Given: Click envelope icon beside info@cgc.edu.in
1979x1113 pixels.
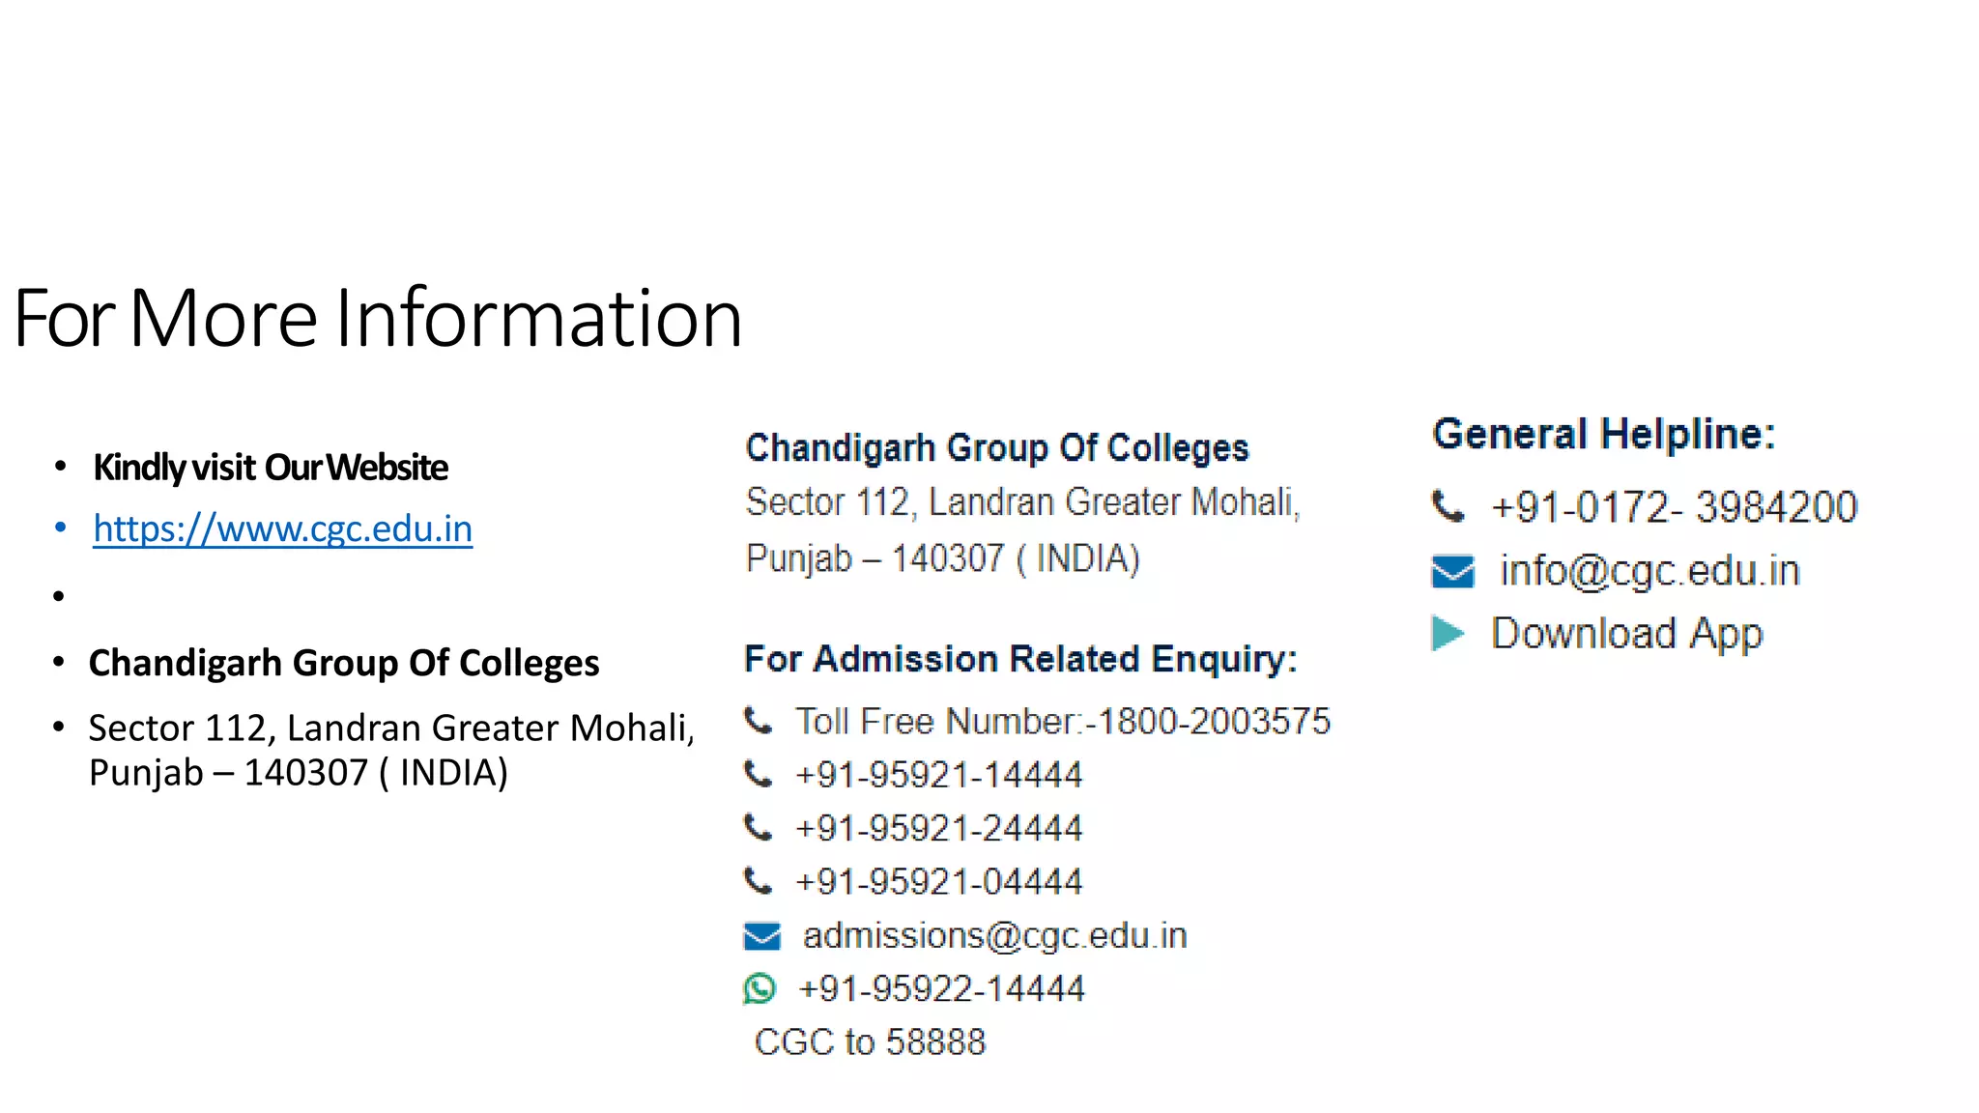Looking at the screenshot, I should click(1452, 571).
